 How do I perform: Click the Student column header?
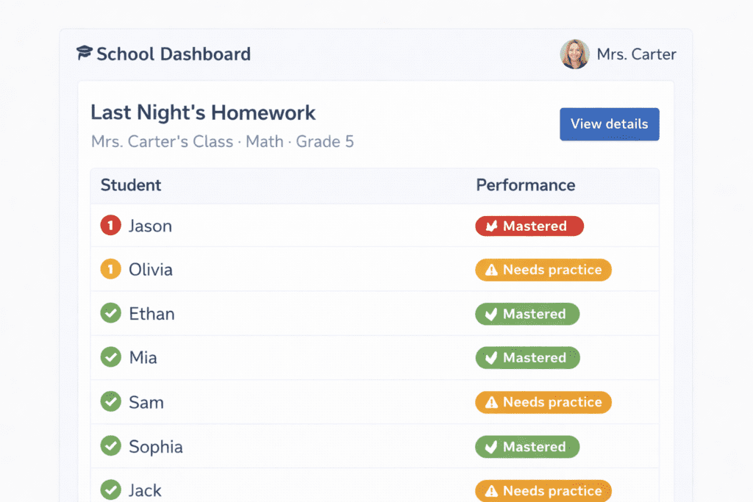pos(131,185)
